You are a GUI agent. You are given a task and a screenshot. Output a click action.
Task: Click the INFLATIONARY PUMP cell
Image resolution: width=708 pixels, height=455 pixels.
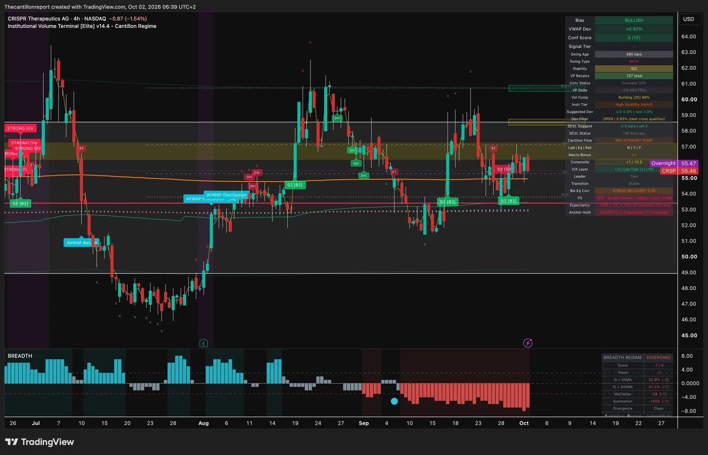(x=634, y=141)
